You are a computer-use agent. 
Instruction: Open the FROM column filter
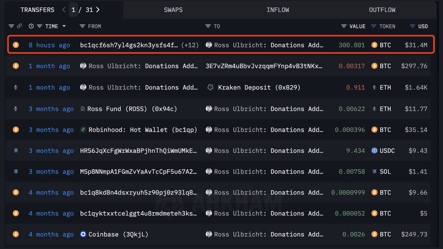point(82,26)
